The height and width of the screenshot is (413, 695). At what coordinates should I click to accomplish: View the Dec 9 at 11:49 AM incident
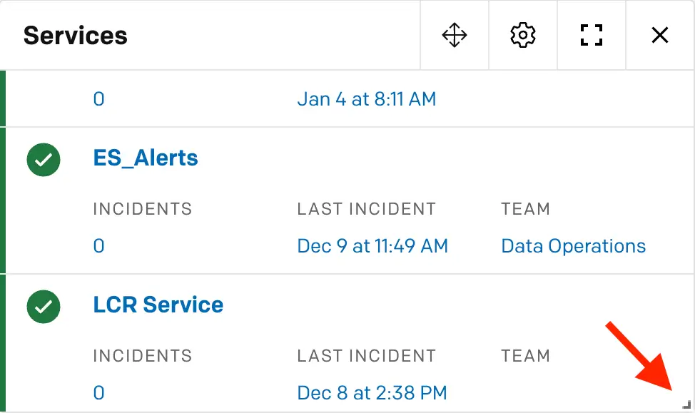(x=372, y=246)
